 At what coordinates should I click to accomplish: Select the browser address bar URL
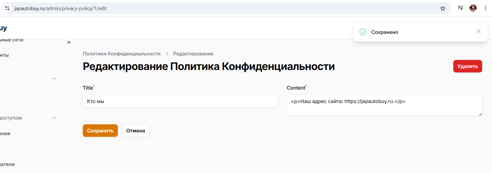pyautogui.click(x=60, y=8)
